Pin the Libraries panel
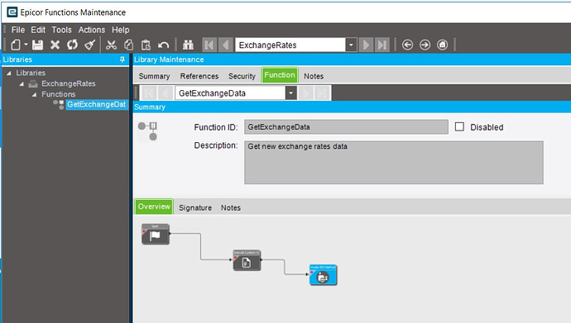Image resolution: width=571 pixels, height=323 pixels. tap(122, 59)
